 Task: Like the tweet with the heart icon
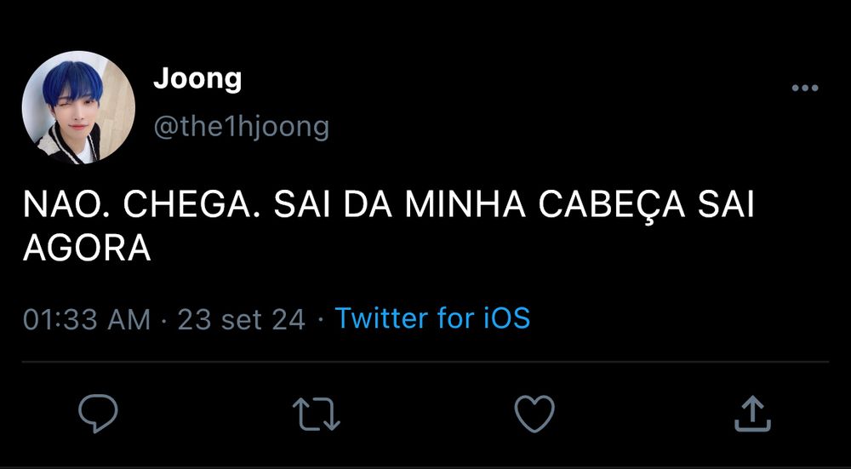(x=534, y=414)
